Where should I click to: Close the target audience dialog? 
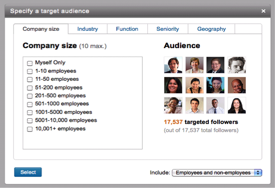(x=263, y=11)
